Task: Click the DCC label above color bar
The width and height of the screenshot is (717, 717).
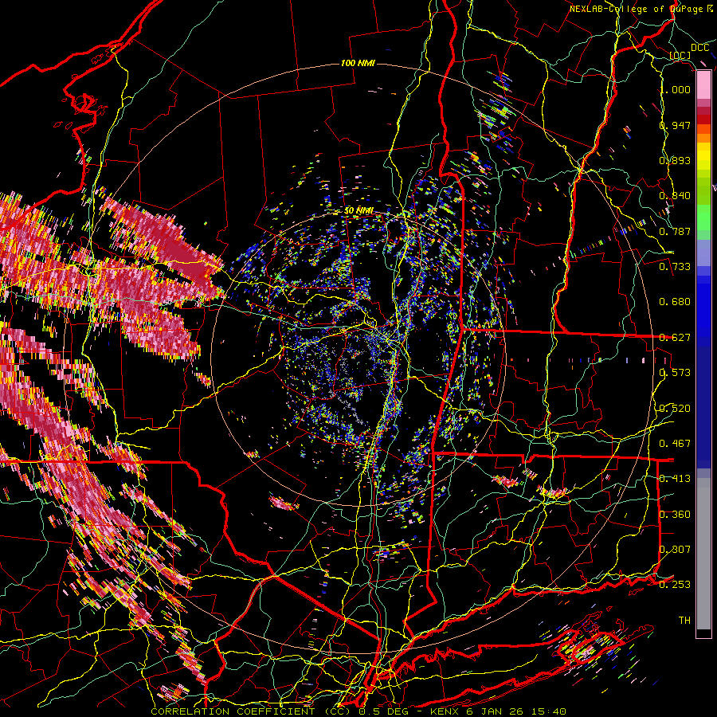Action: coord(699,48)
